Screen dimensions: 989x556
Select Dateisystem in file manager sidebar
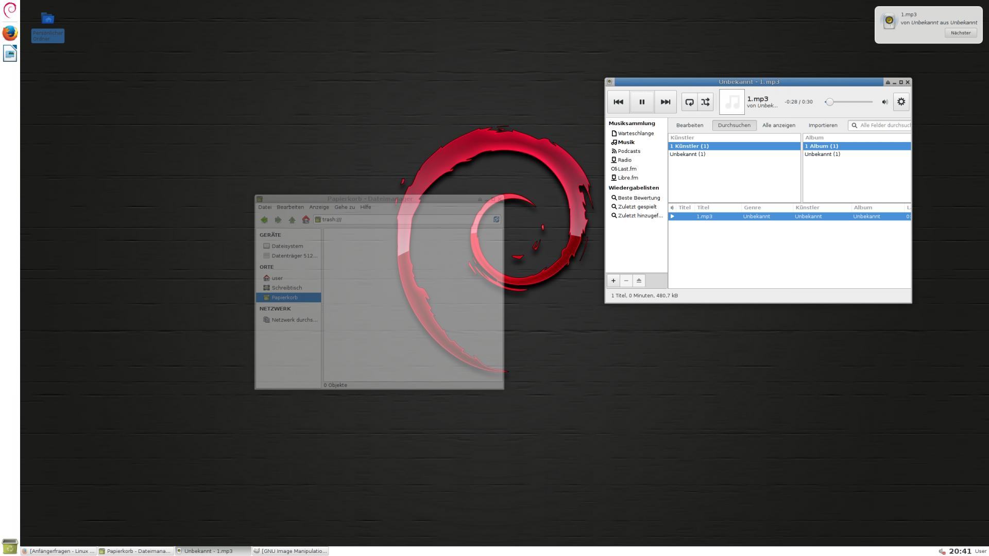point(288,246)
